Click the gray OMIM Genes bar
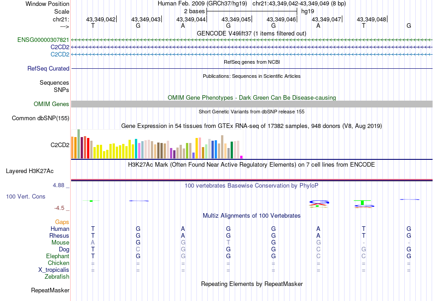Viewport: 433px width, 301px height. click(252, 104)
